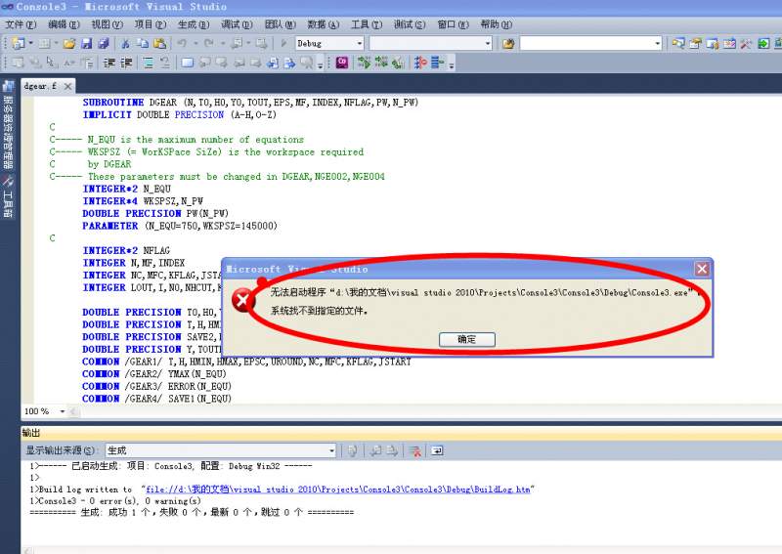Click the Redo arrow icon
Viewport: 782px width, 554px height.
click(209, 43)
